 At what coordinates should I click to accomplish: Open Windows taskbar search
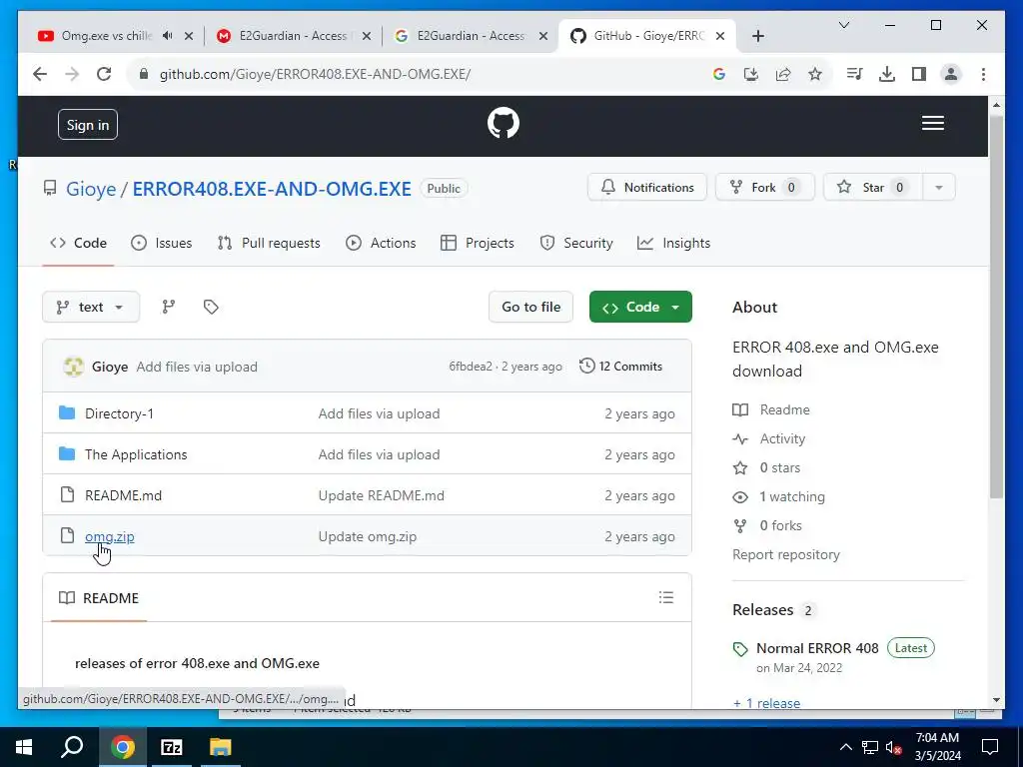point(72,747)
